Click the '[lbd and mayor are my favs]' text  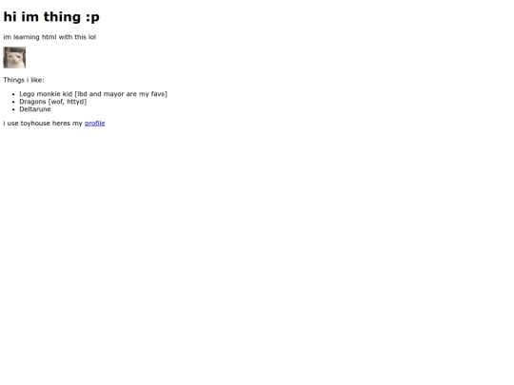coord(121,94)
